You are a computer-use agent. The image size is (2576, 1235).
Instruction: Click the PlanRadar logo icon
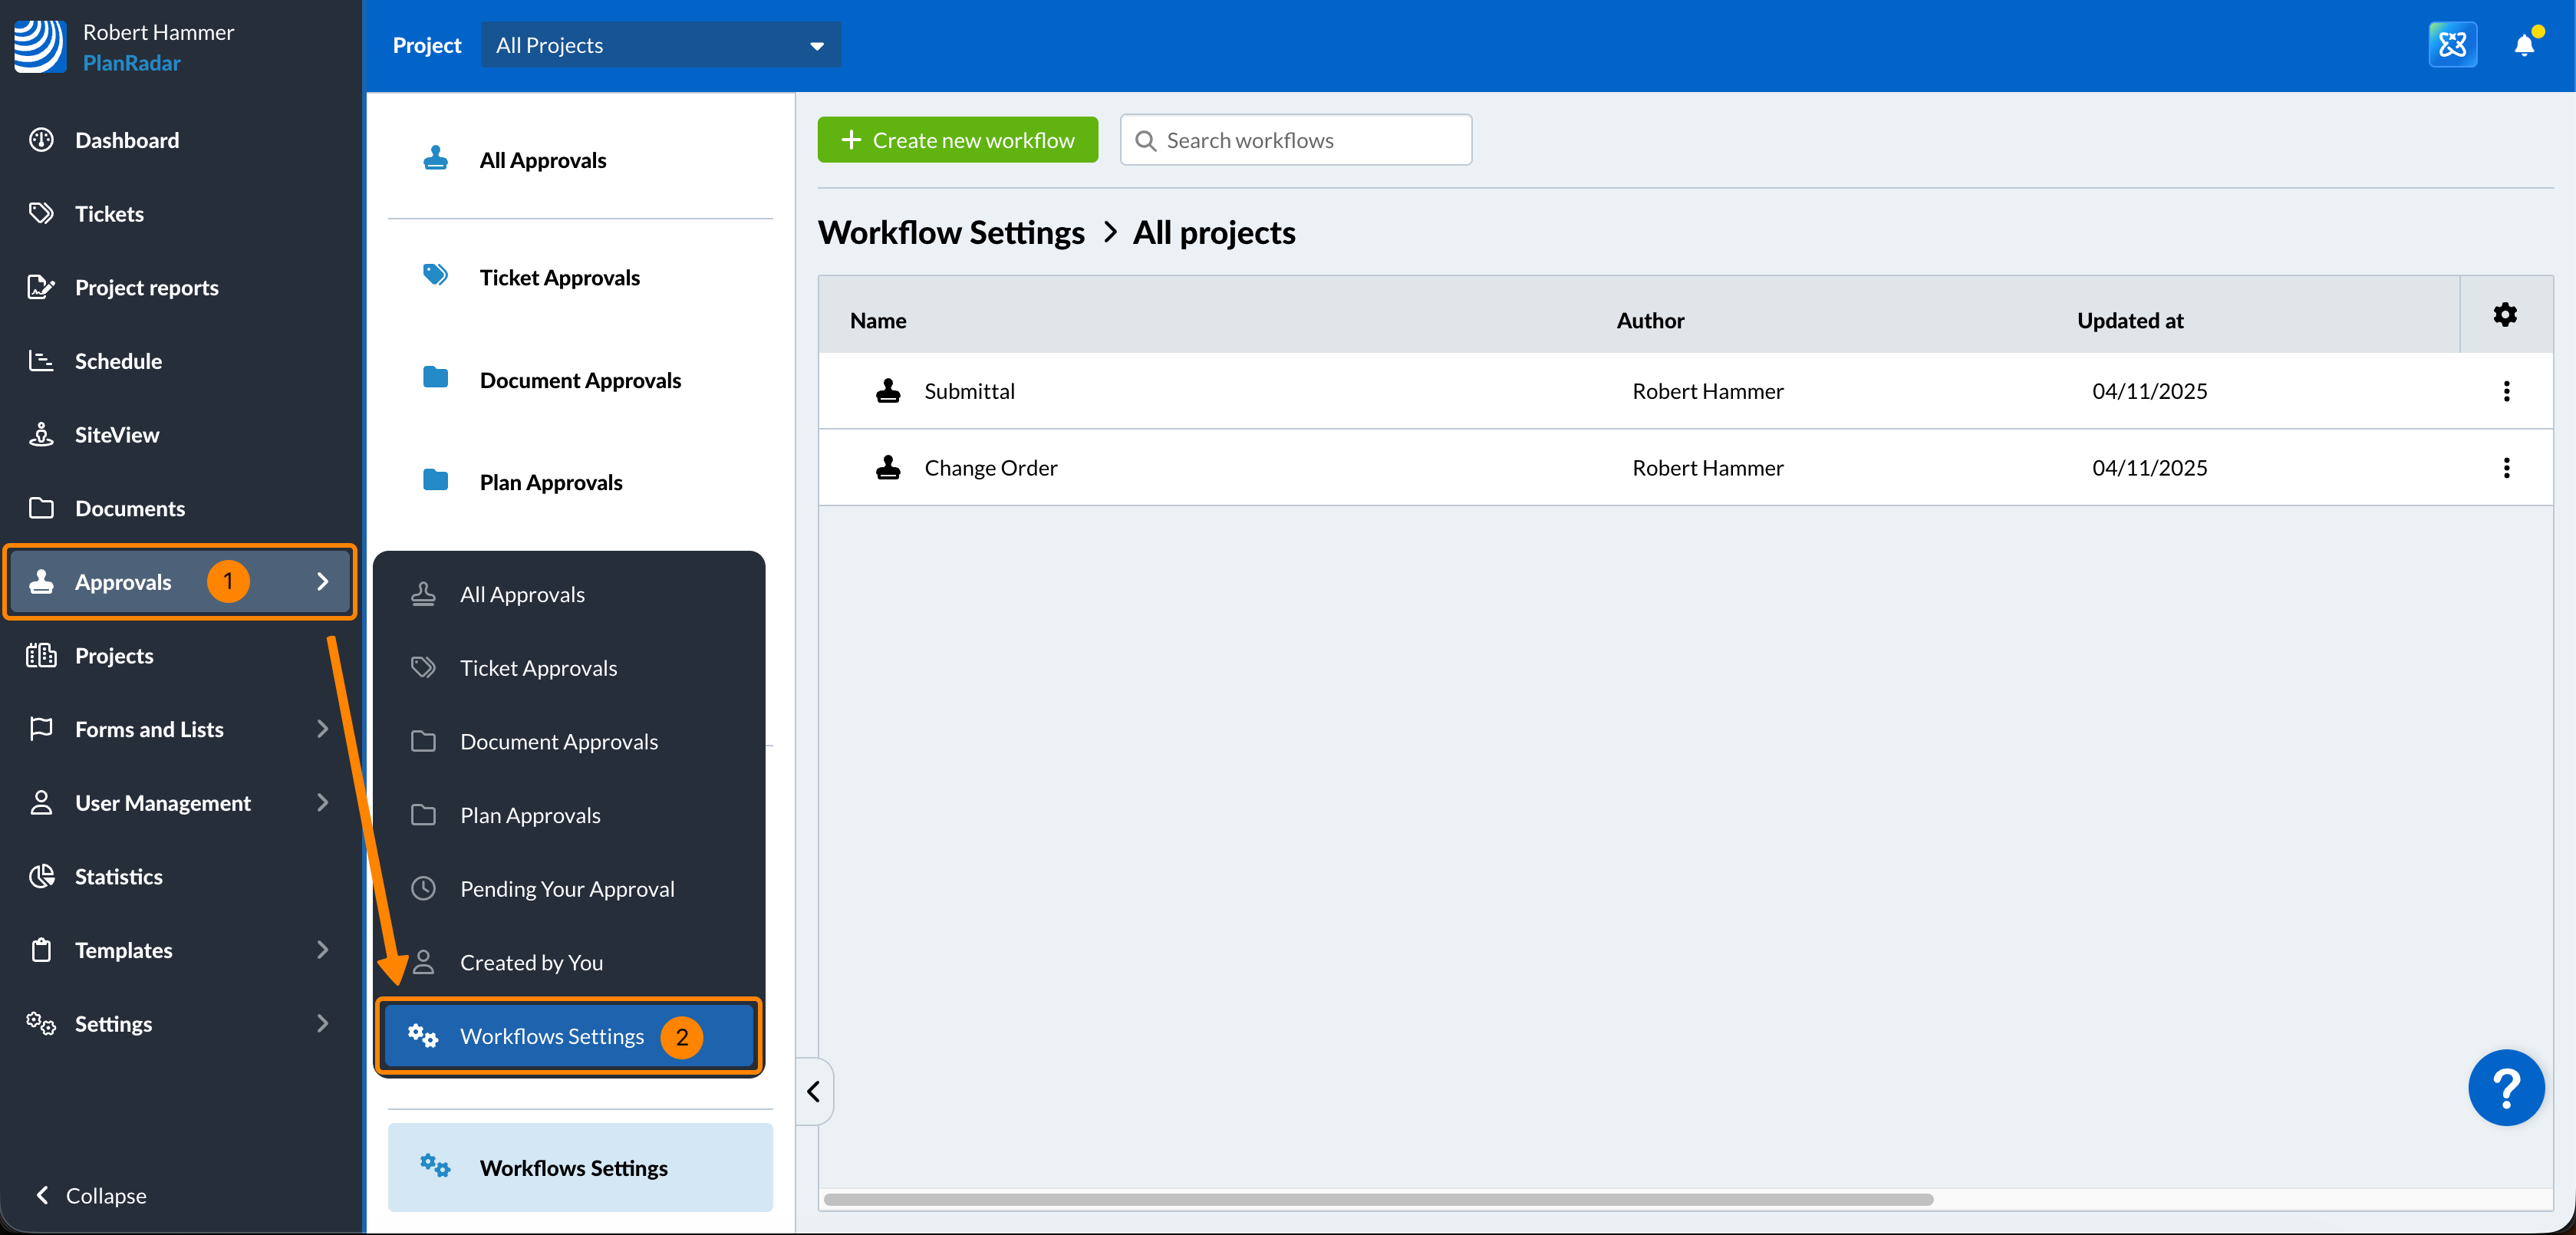[x=40, y=46]
